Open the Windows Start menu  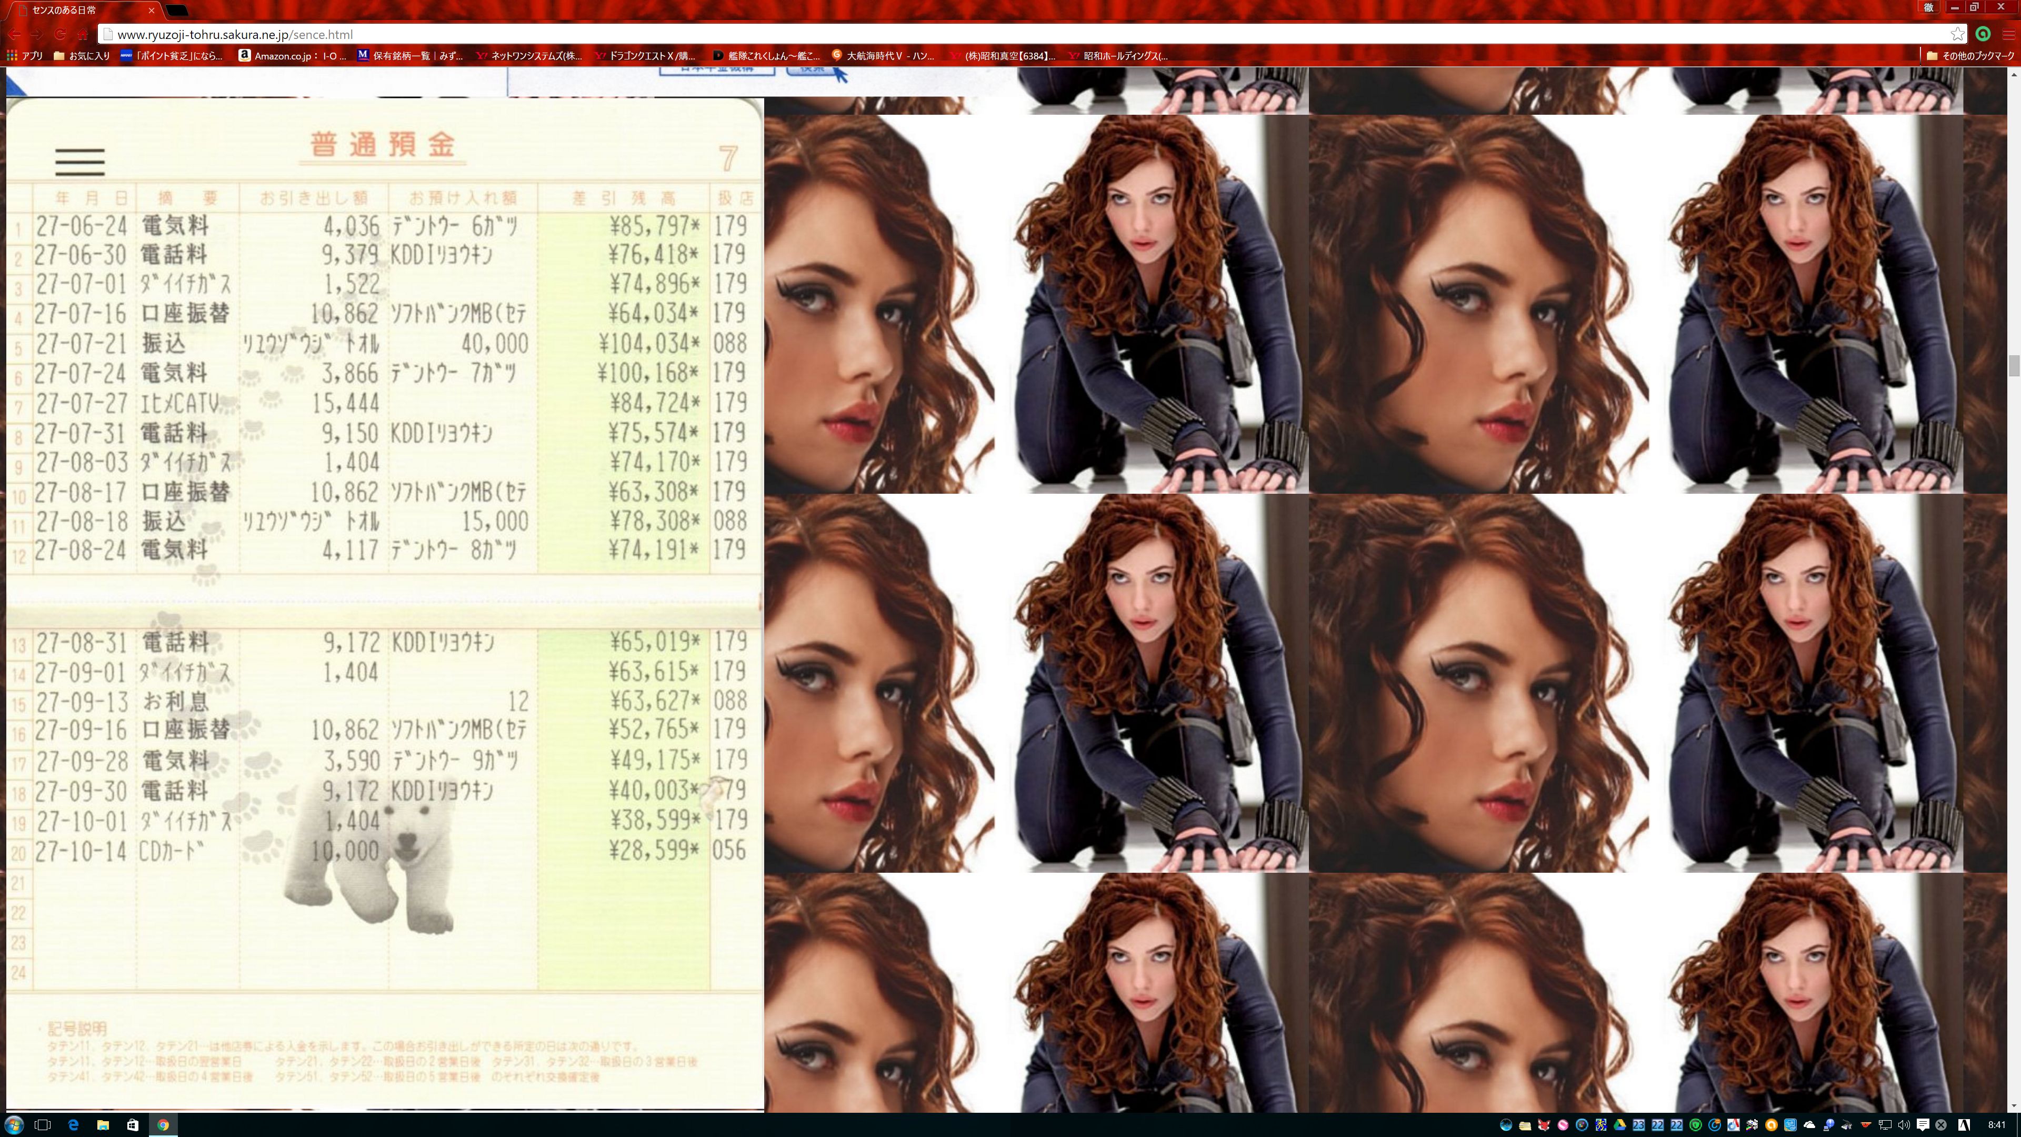click(x=13, y=1124)
